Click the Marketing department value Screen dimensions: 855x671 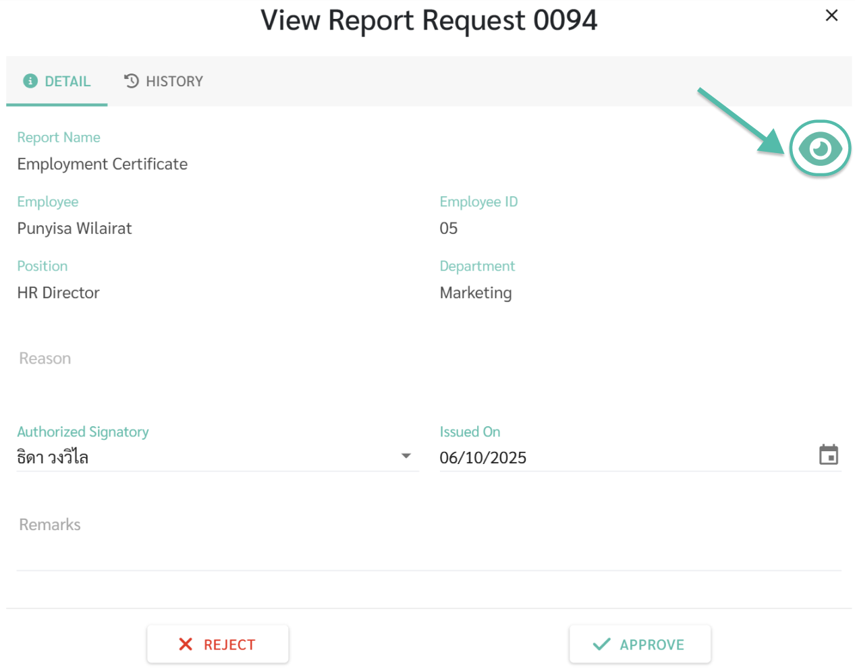pyautogui.click(x=476, y=293)
